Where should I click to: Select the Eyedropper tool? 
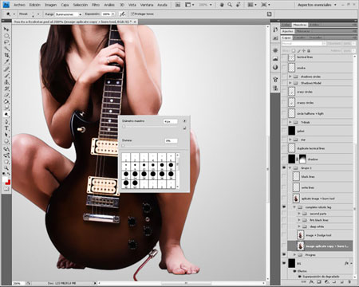pos(6,61)
